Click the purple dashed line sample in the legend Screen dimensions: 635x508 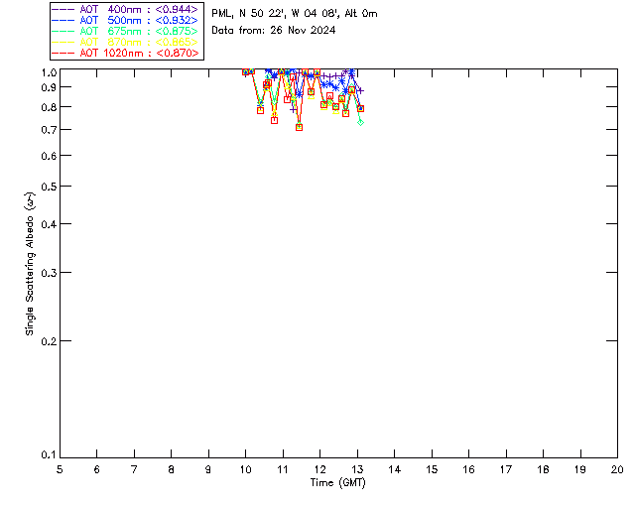63,9
